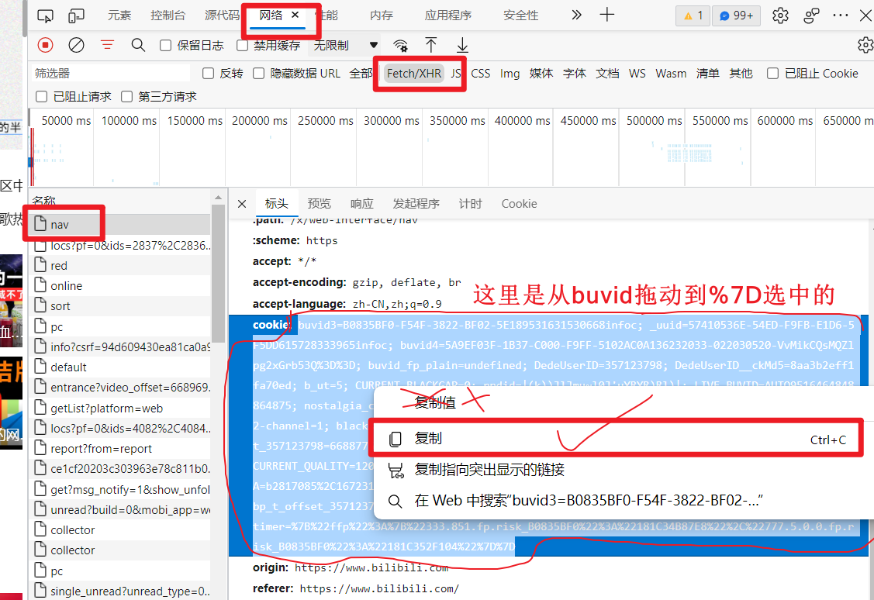Image resolution: width=874 pixels, height=600 pixels.
Task: Open the 无限制 throttling dropdown
Action: click(346, 46)
